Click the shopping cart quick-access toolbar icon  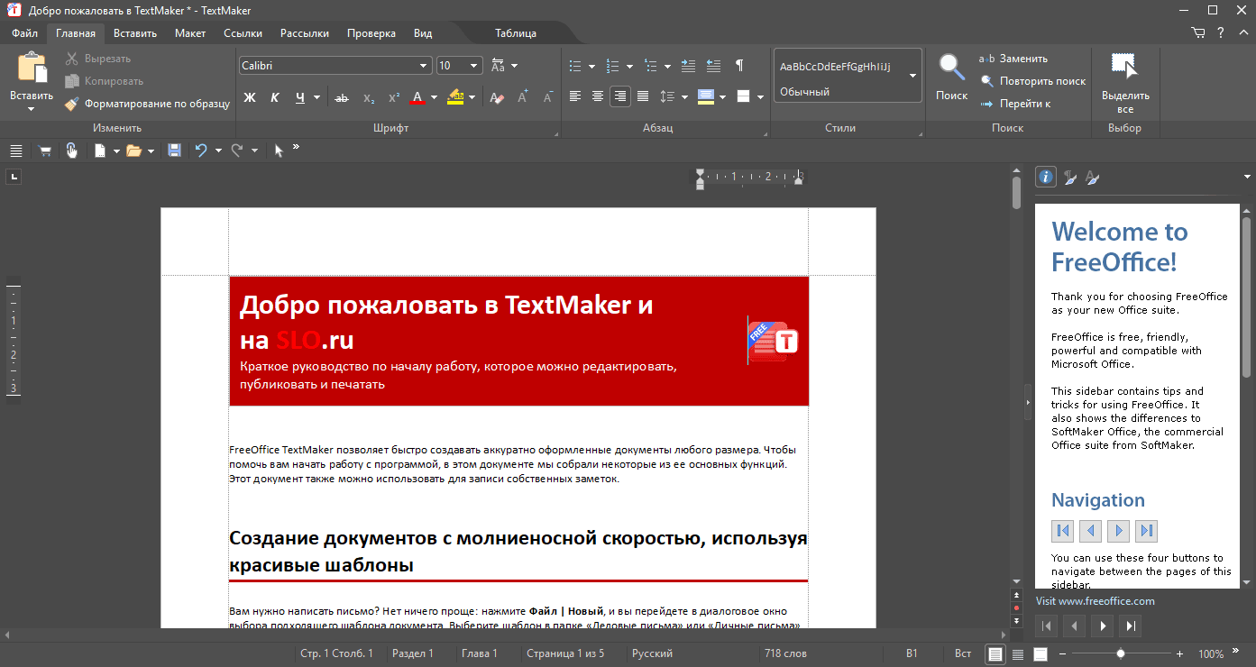(44, 151)
